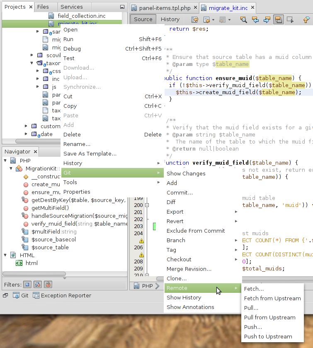Expand the date folder node
Screen dimensions: 313x348
tap(26, 134)
